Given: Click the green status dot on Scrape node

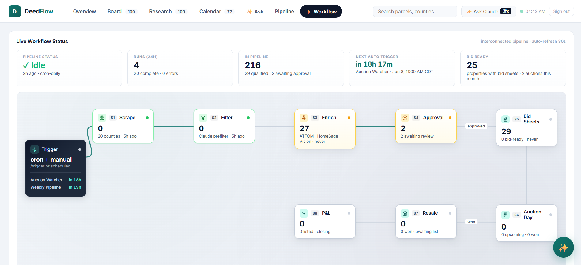Looking at the screenshot, I should (147, 118).
